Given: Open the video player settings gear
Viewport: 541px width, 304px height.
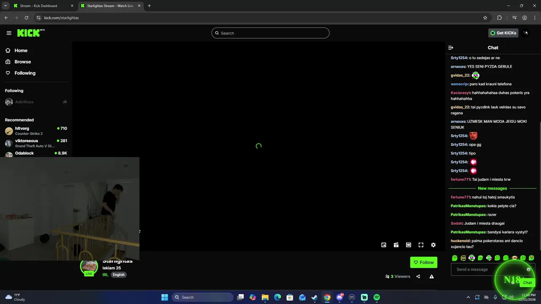Looking at the screenshot, I should coord(433,245).
